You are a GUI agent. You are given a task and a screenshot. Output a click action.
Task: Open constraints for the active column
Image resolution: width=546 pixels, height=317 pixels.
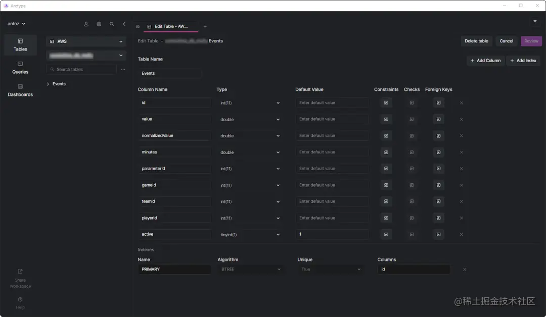point(386,234)
